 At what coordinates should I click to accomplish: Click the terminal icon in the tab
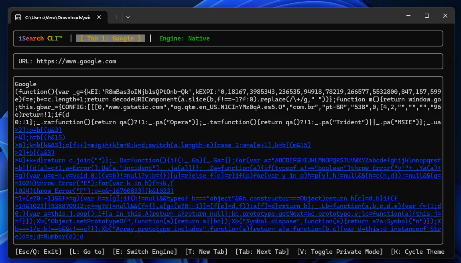(18, 17)
